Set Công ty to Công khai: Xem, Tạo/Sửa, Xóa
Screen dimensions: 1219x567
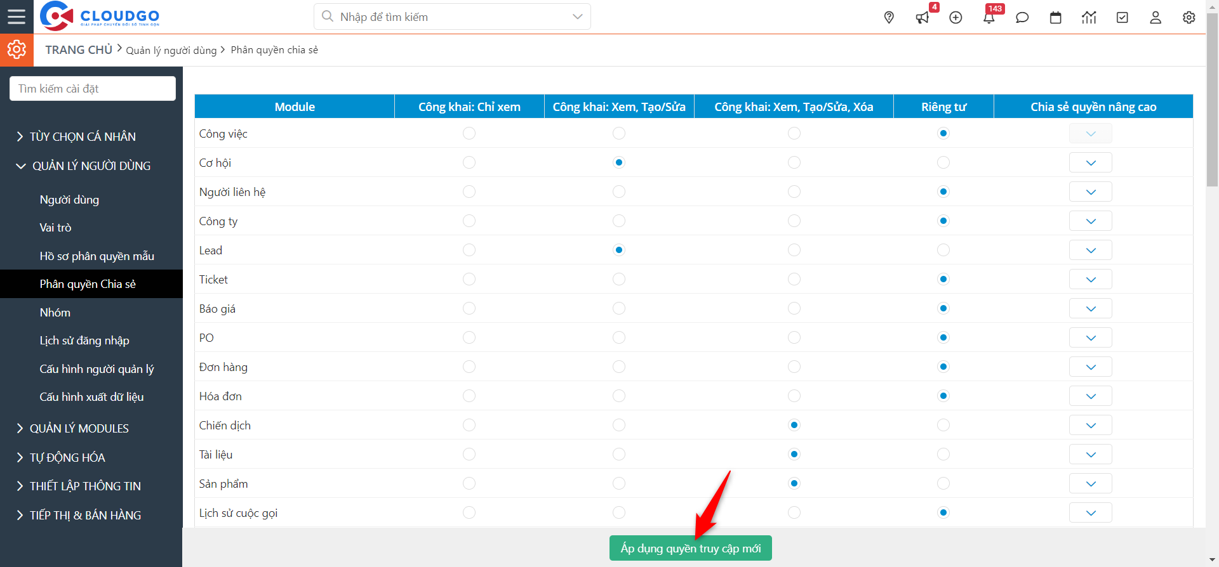coord(794,221)
